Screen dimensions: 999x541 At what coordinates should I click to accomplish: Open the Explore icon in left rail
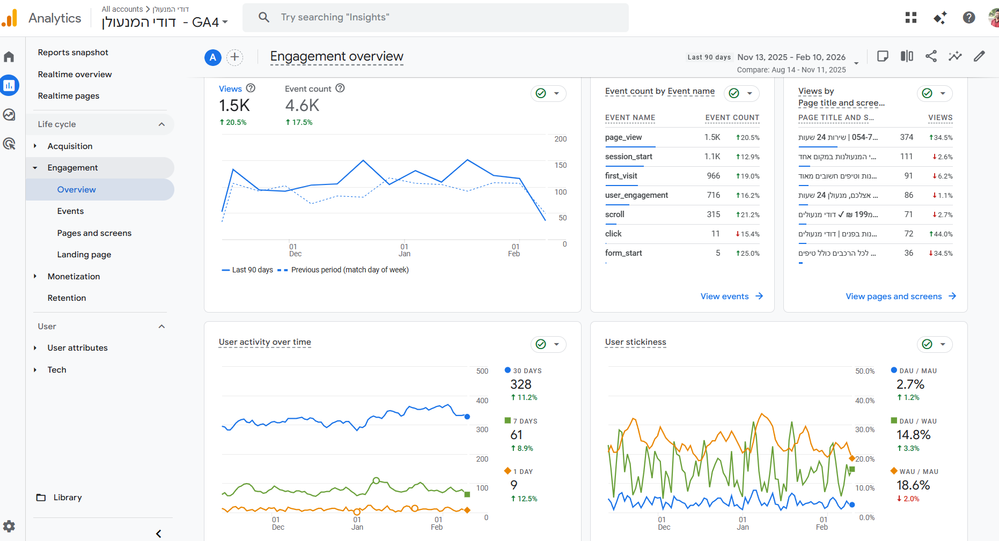9,115
